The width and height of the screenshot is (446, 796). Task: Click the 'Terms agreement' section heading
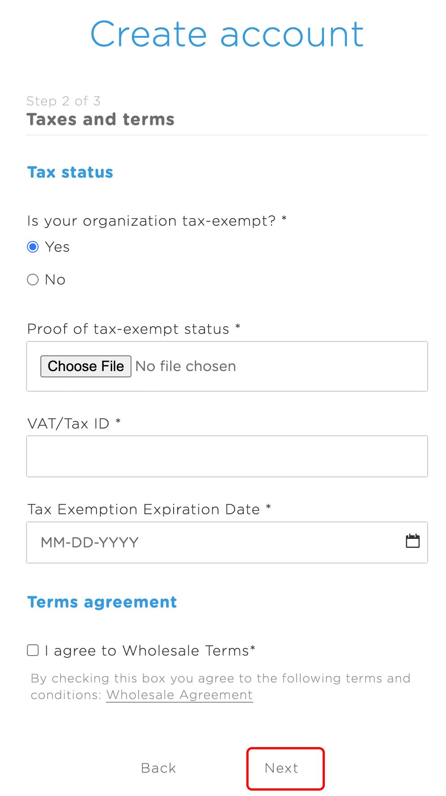[x=102, y=602]
